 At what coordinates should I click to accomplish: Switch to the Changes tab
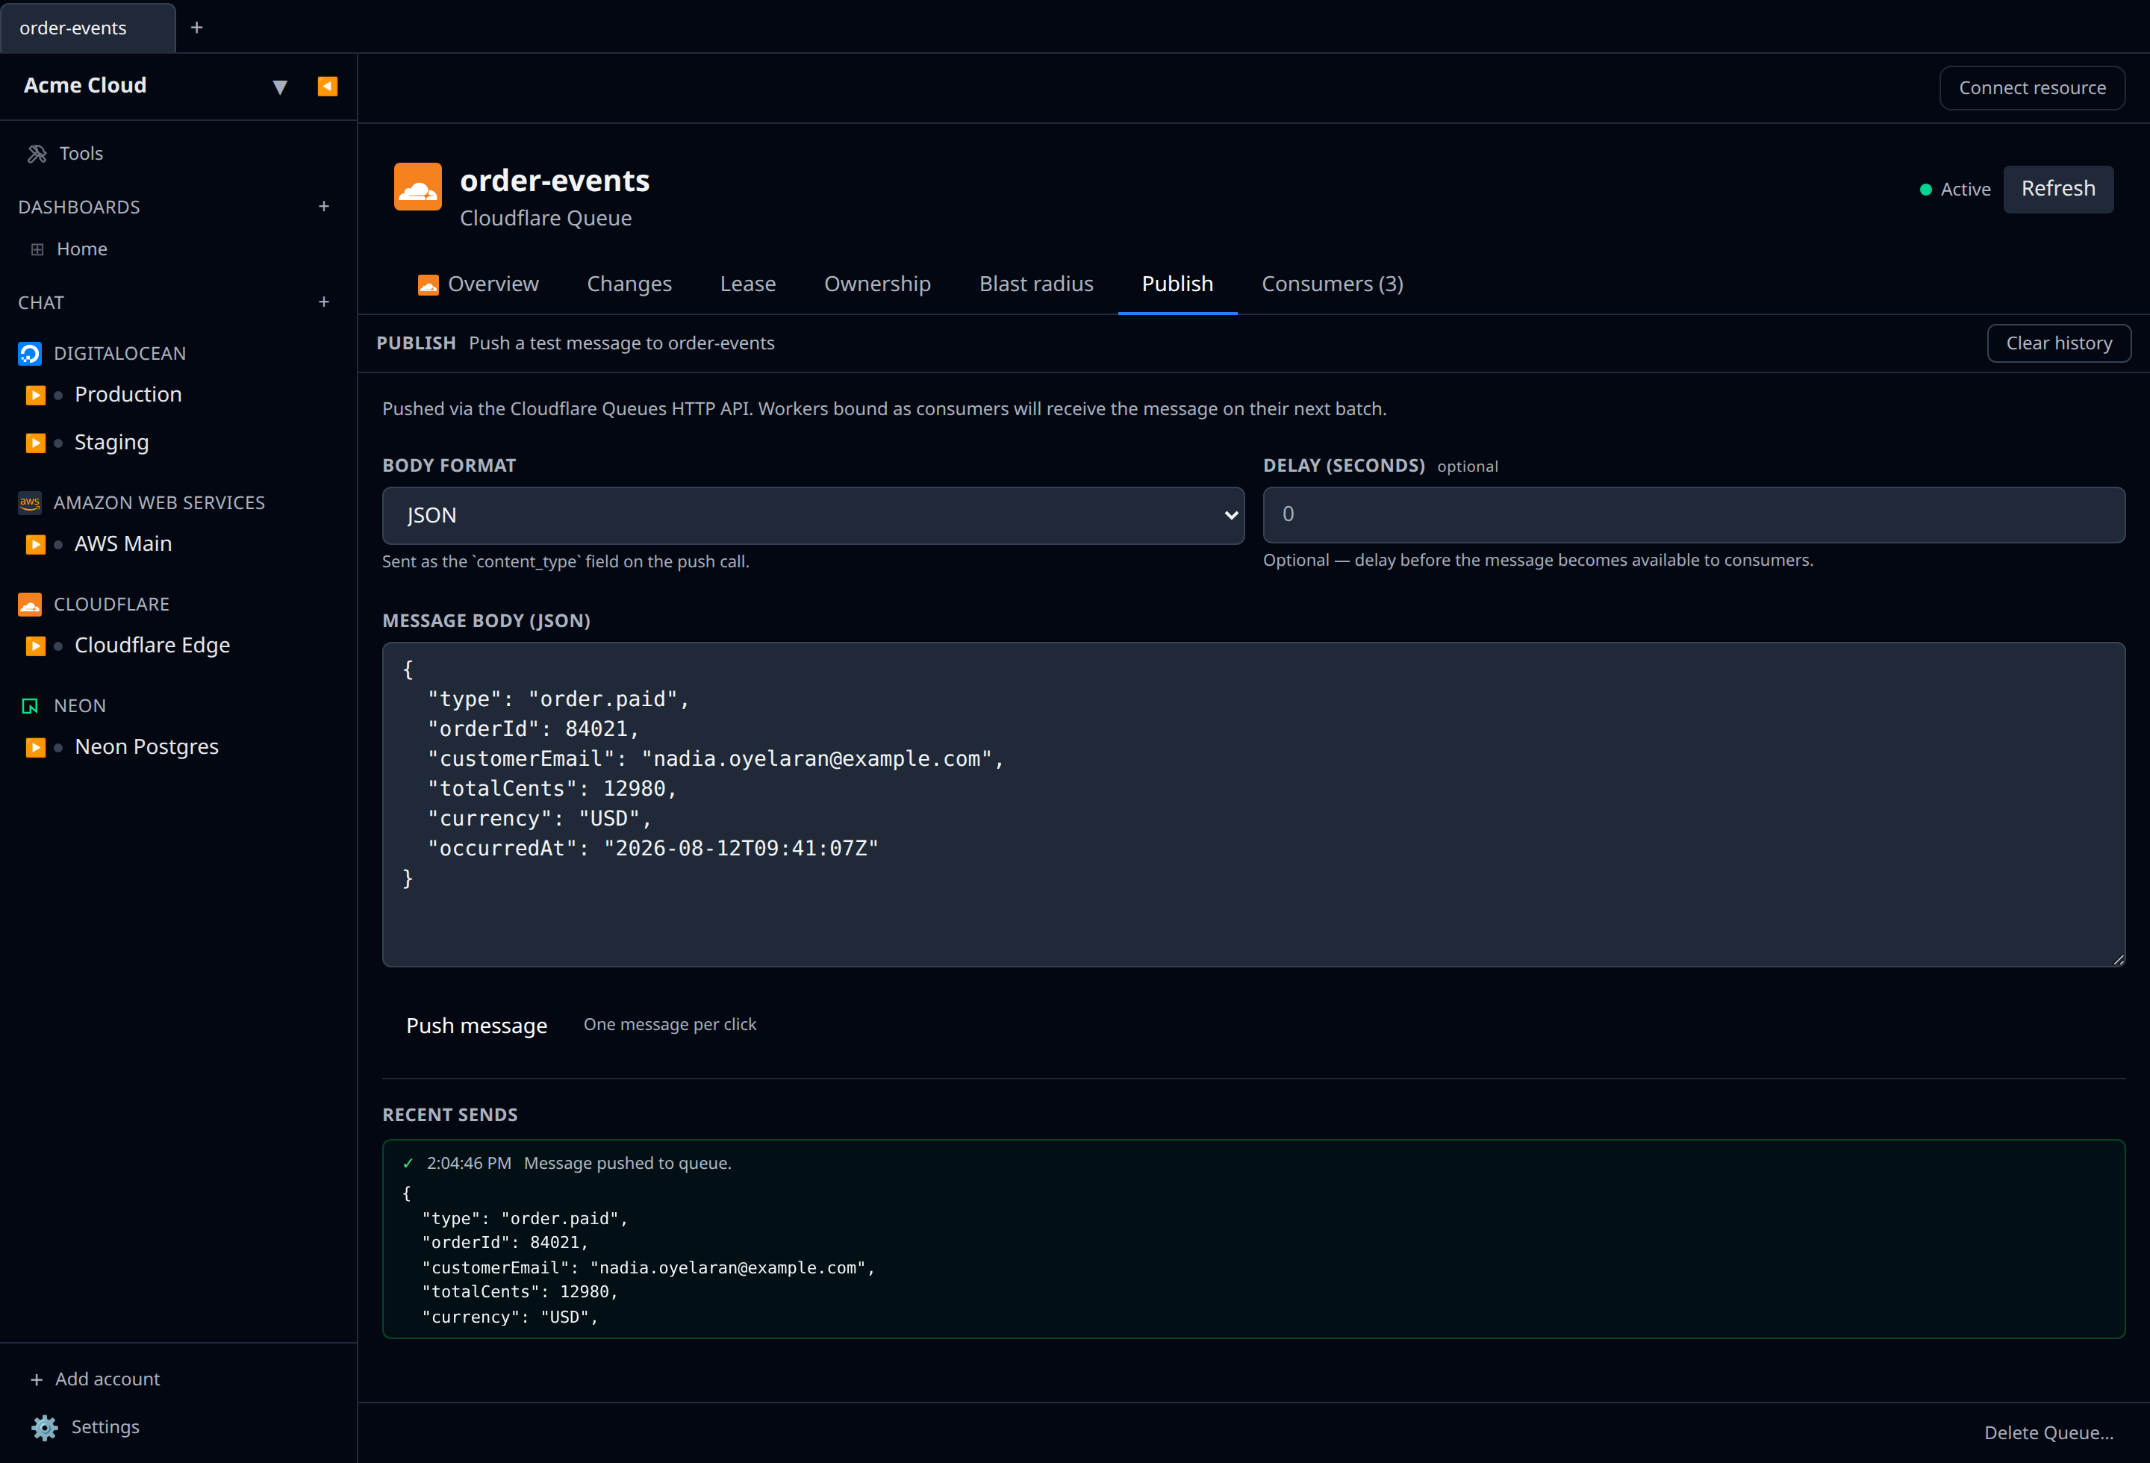(629, 284)
